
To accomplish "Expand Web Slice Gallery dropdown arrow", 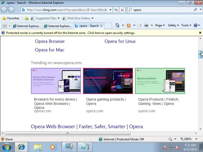I will click(92, 18).
